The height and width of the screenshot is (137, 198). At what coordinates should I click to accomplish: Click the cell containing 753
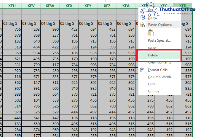tap(31, 71)
